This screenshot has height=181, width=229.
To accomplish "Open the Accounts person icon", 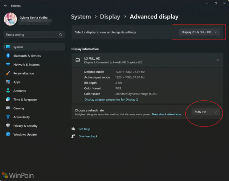I will [x=8, y=91].
